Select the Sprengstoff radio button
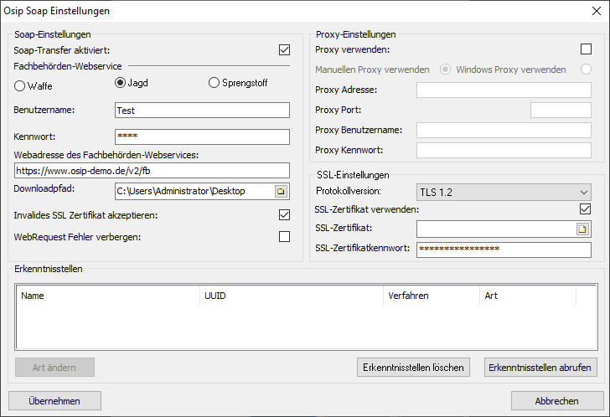The height and width of the screenshot is (417, 610). click(214, 83)
